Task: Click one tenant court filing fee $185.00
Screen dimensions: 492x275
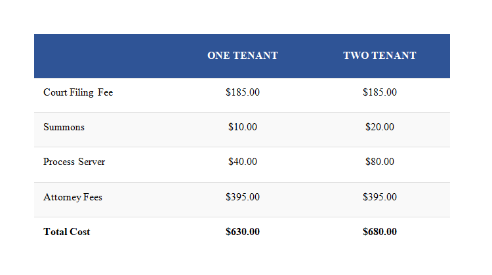Action: pyautogui.click(x=243, y=92)
